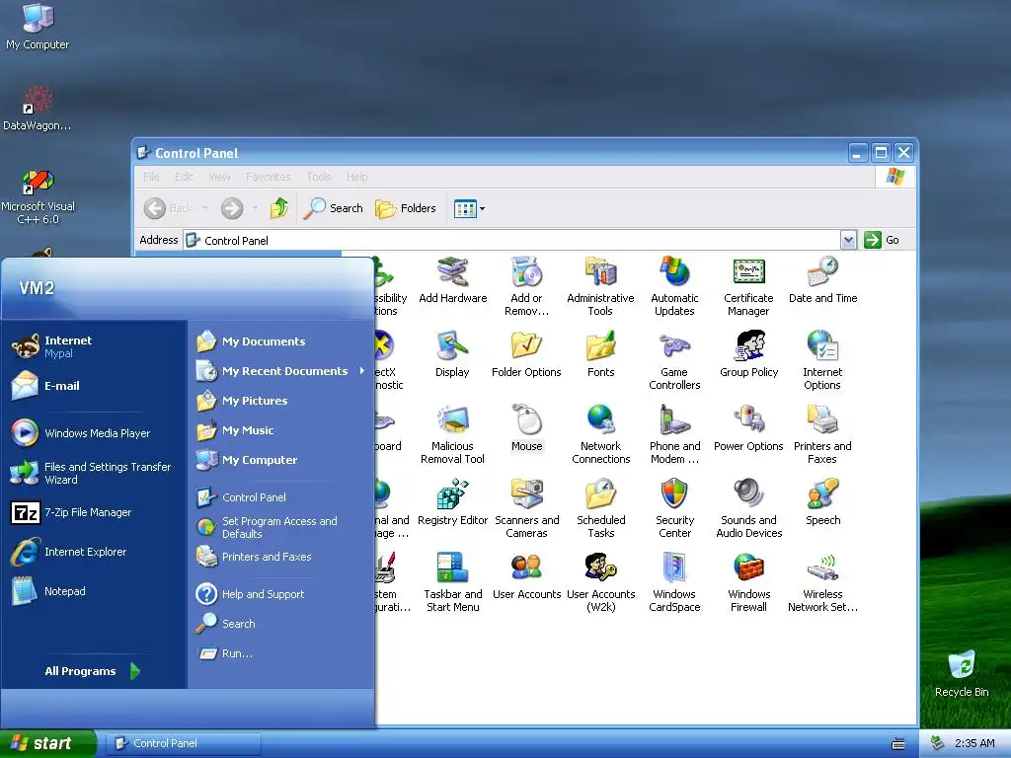Toggle the Folders pane button
The height and width of the screenshot is (758, 1011).
coord(406,208)
